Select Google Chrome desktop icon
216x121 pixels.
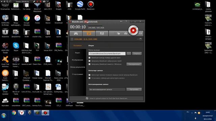point(27,20)
